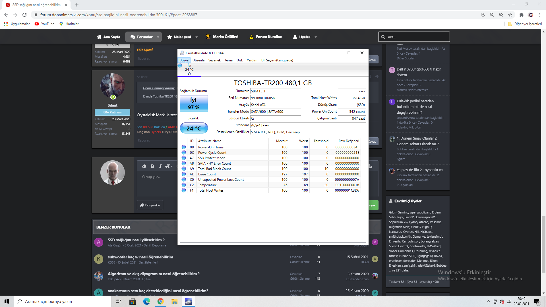
Task: Open the Chrome extensions puzzle icon
Action: (x=521, y=15)
